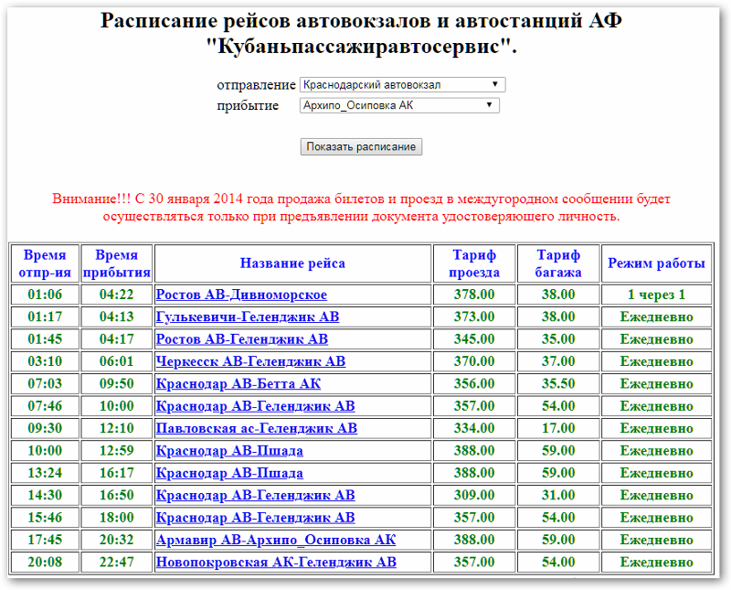Select departure time 01:17
The height and width of the screenshot is (590, 731).
click(45, 316)
